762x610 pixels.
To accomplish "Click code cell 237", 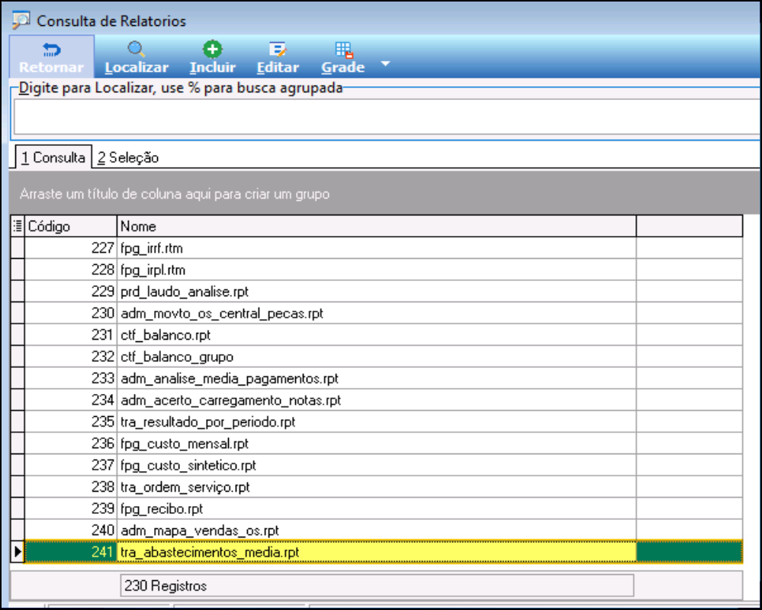I will pos(70,465).
